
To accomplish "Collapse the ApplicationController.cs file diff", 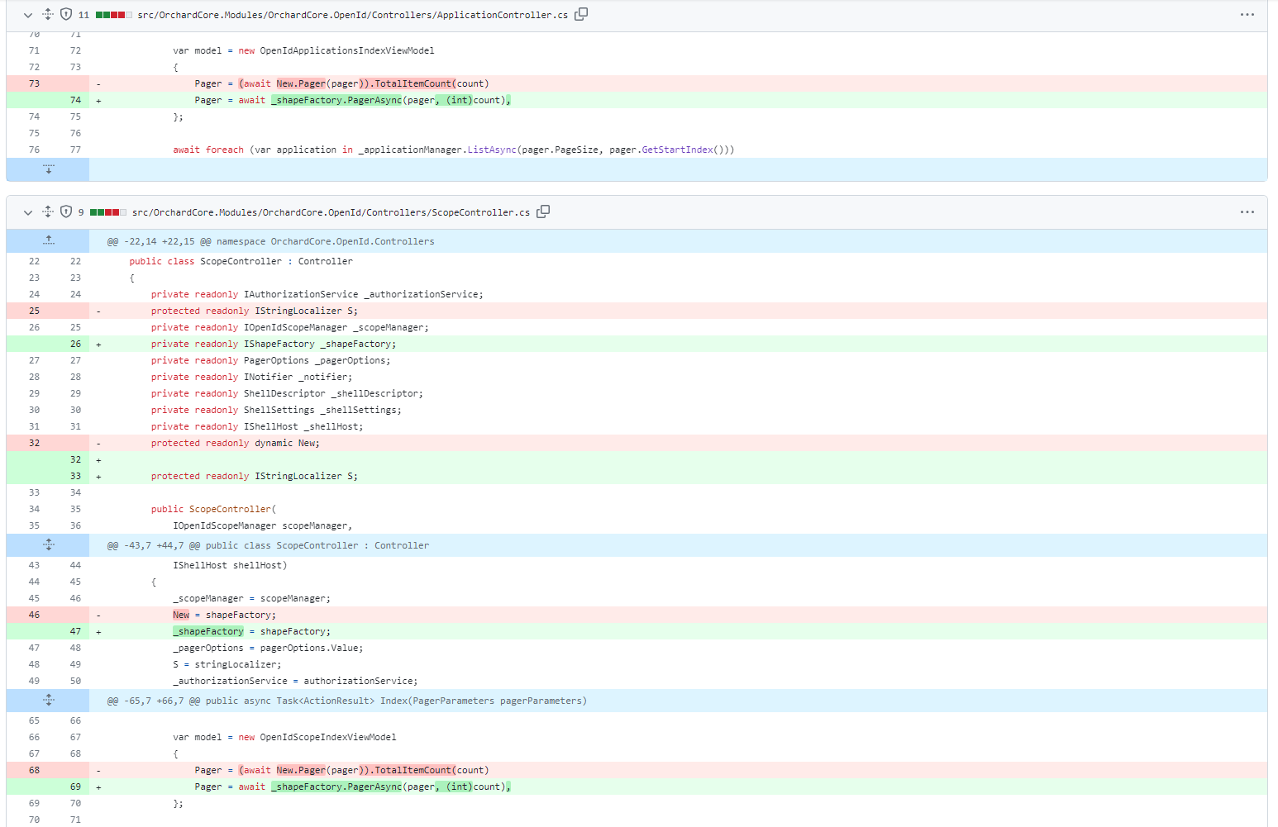I will 28,15.
